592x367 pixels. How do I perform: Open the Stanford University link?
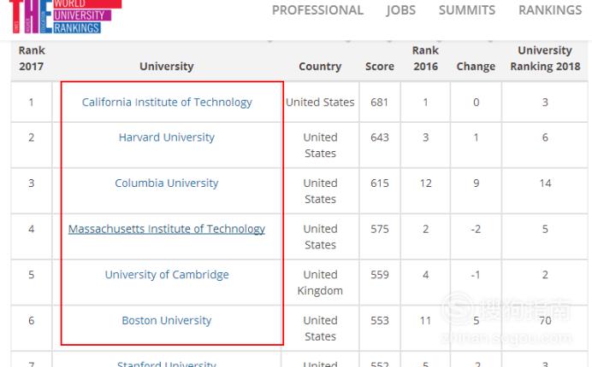point(167,364)
